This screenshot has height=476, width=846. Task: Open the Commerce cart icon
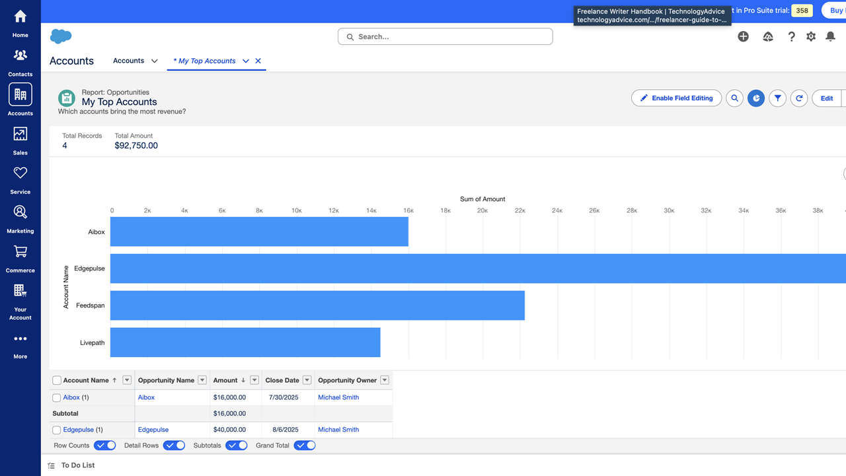[20, 251]
